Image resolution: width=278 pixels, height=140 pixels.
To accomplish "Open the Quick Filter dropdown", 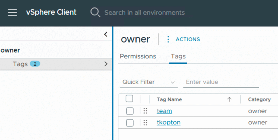I will [x=149, y=82].
